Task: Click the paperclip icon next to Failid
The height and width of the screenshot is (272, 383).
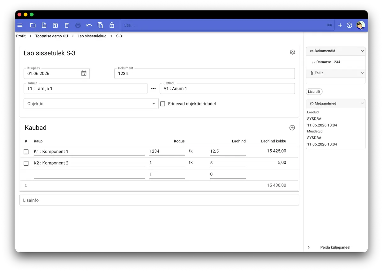Action: tap(312, 73)
